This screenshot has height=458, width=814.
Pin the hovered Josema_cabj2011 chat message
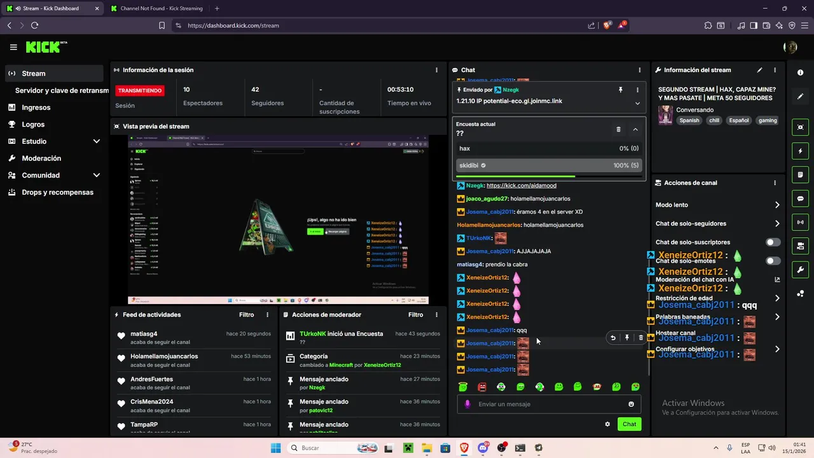pos(626,338)
